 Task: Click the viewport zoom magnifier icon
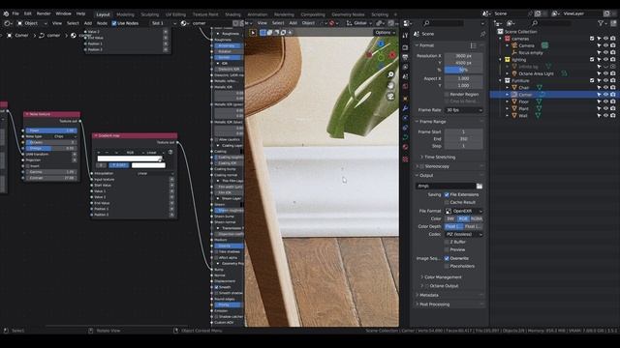[390, 74]
